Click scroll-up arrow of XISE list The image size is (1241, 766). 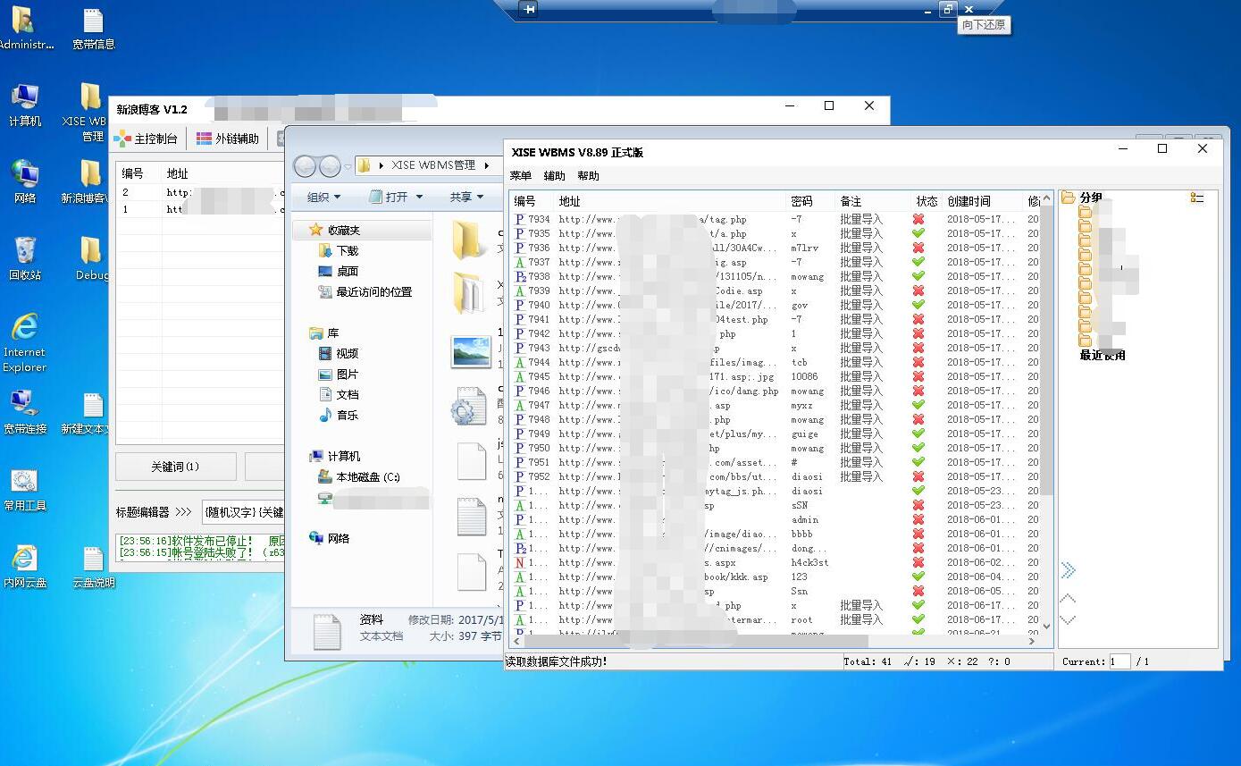click(1047, 200)
